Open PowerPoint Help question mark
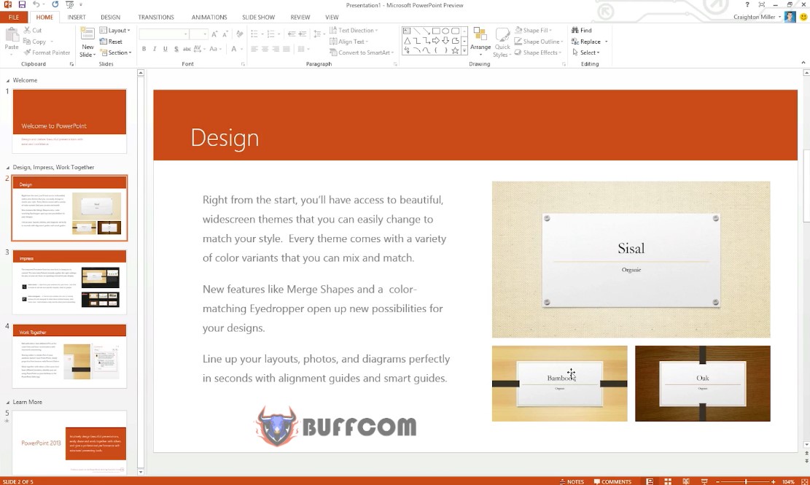The height and width of the screenshot is (485, 810). click(x=747, y=4)
